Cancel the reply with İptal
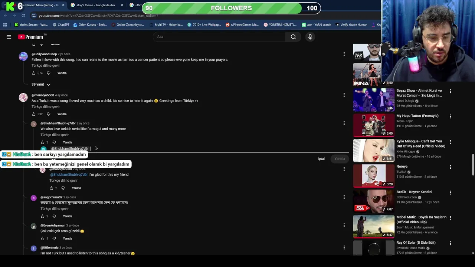Screen dimensions: 475x267 (321, 159)
